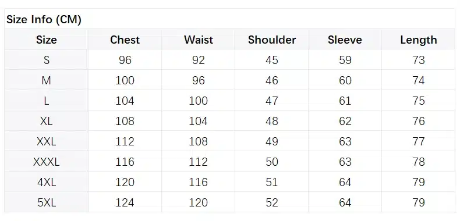Select the M size row label
This screenshot has height=221, width=460.
tap(47, 80)
